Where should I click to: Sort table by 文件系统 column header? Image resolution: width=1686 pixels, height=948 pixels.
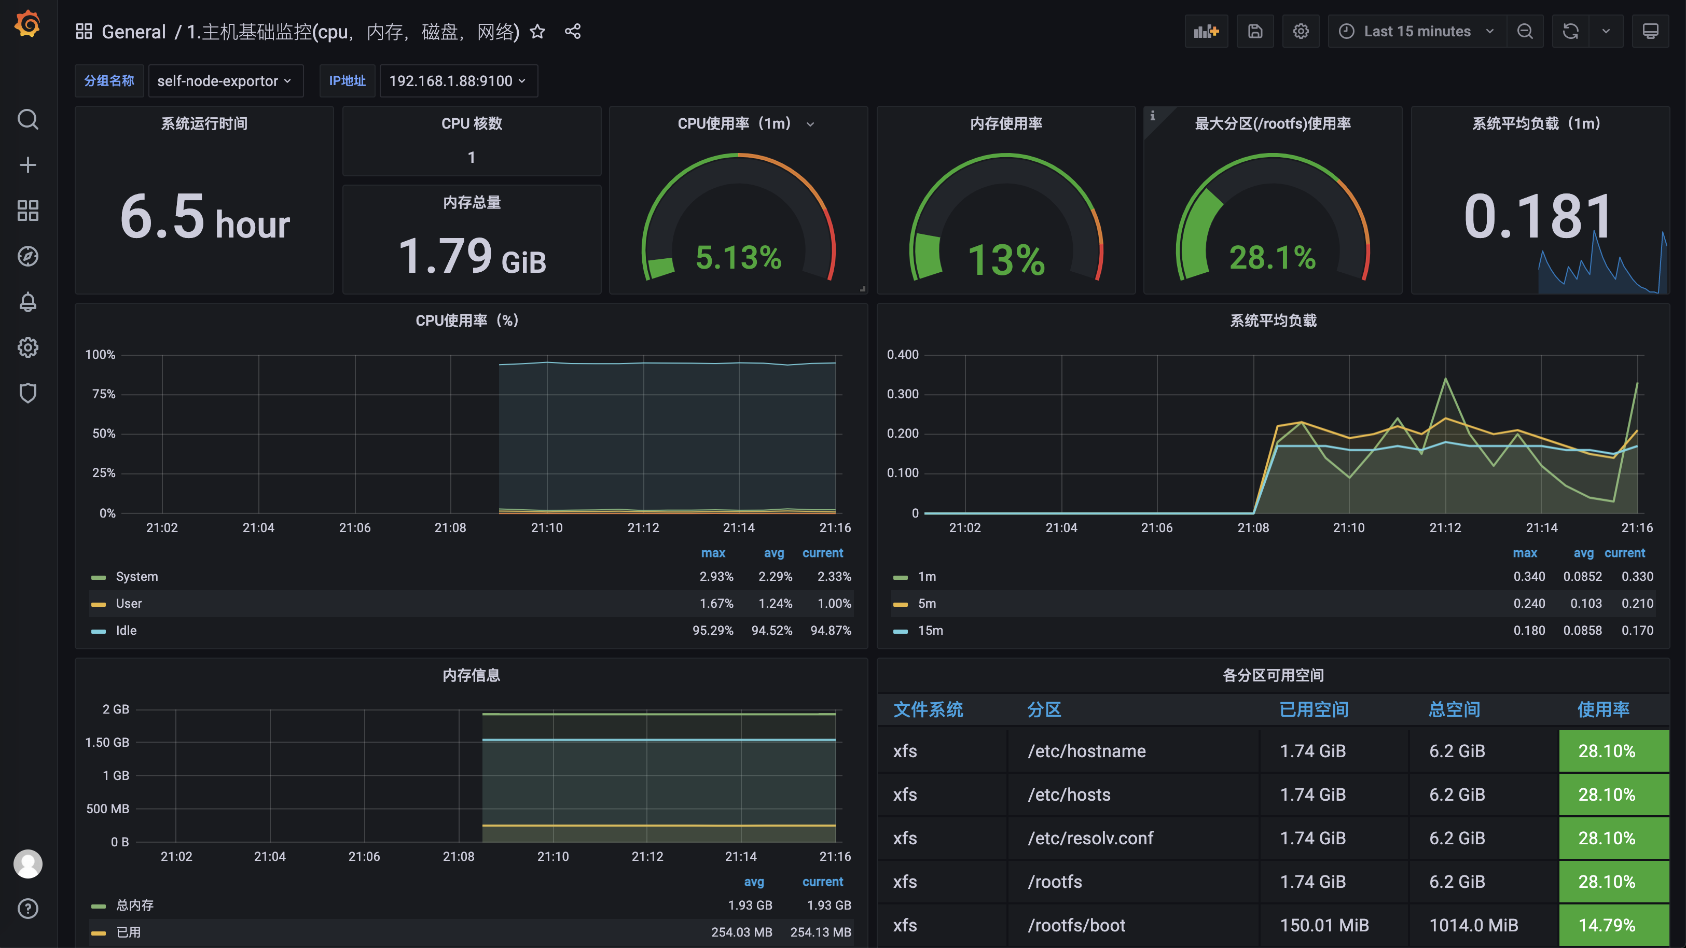click(928, 710)
